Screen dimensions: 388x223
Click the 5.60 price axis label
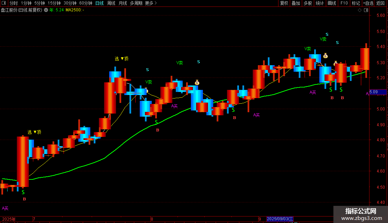coord(380,15)
